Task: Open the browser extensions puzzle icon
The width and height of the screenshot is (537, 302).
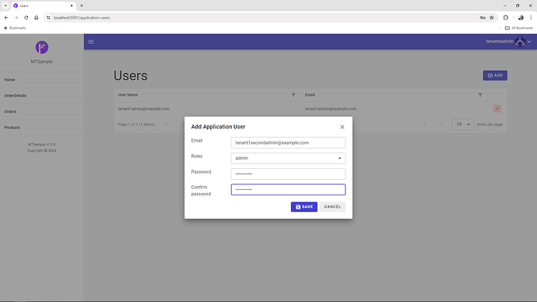Action: click(x=506, y=18)
